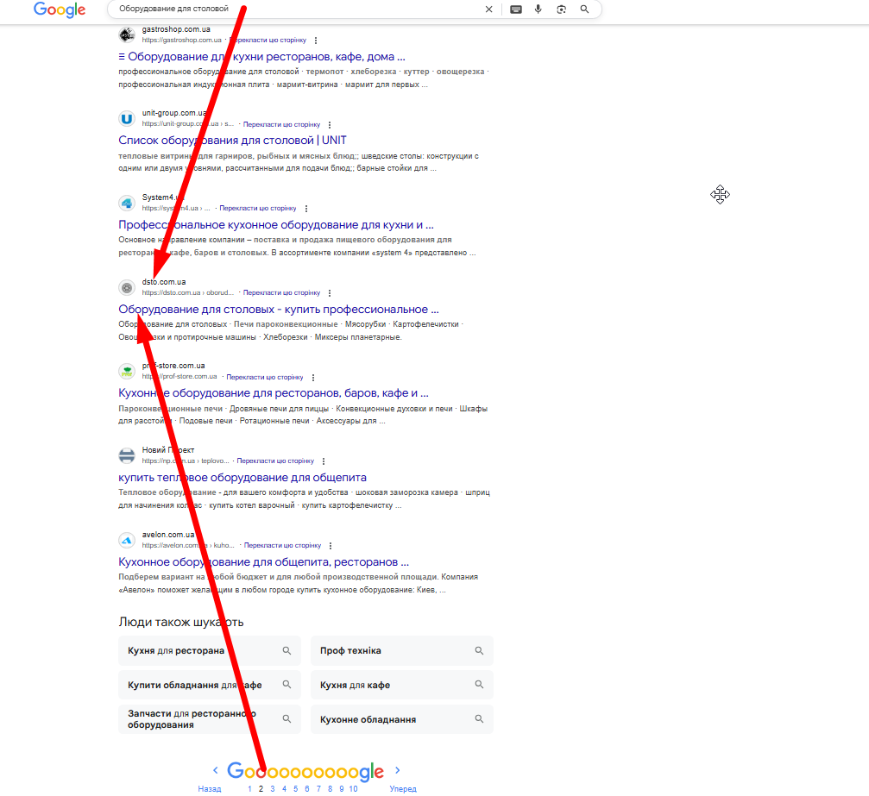Select 'Запчасти для ресторанного оборудования' suggestion
The image size is (869, 796).
(210, 719)
